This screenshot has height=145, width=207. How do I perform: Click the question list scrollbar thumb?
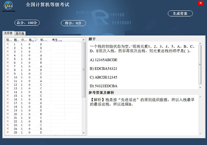click(83, 70)
